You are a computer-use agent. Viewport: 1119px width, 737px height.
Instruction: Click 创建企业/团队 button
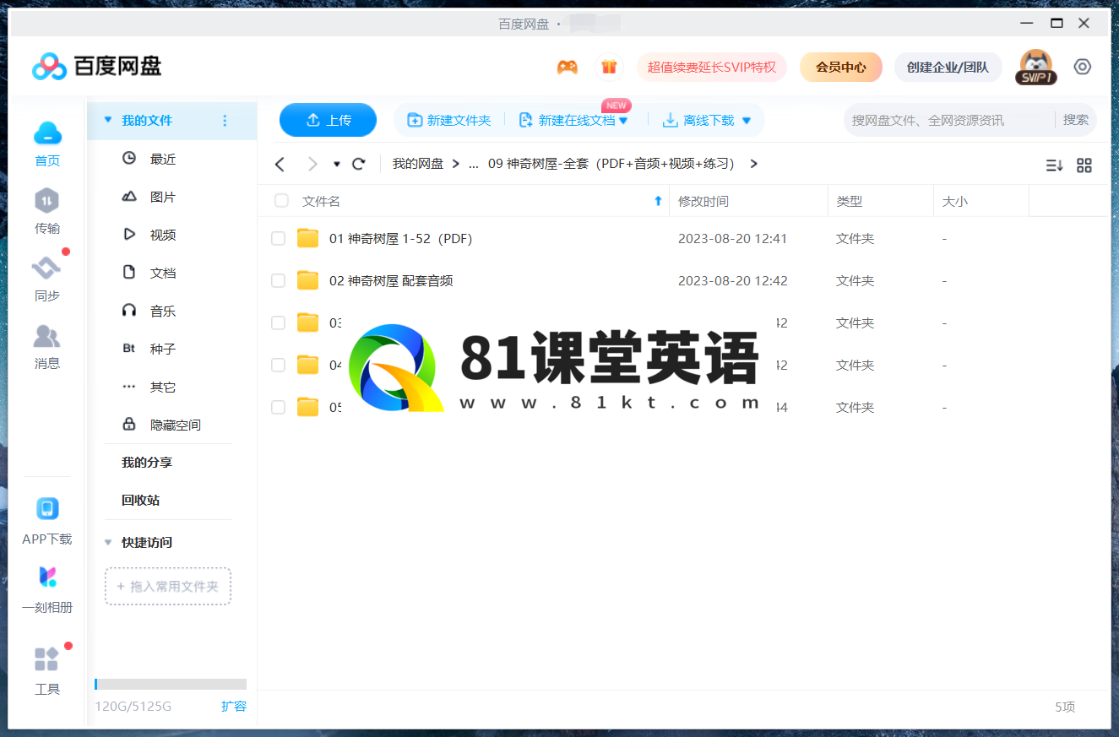point(948,67)
